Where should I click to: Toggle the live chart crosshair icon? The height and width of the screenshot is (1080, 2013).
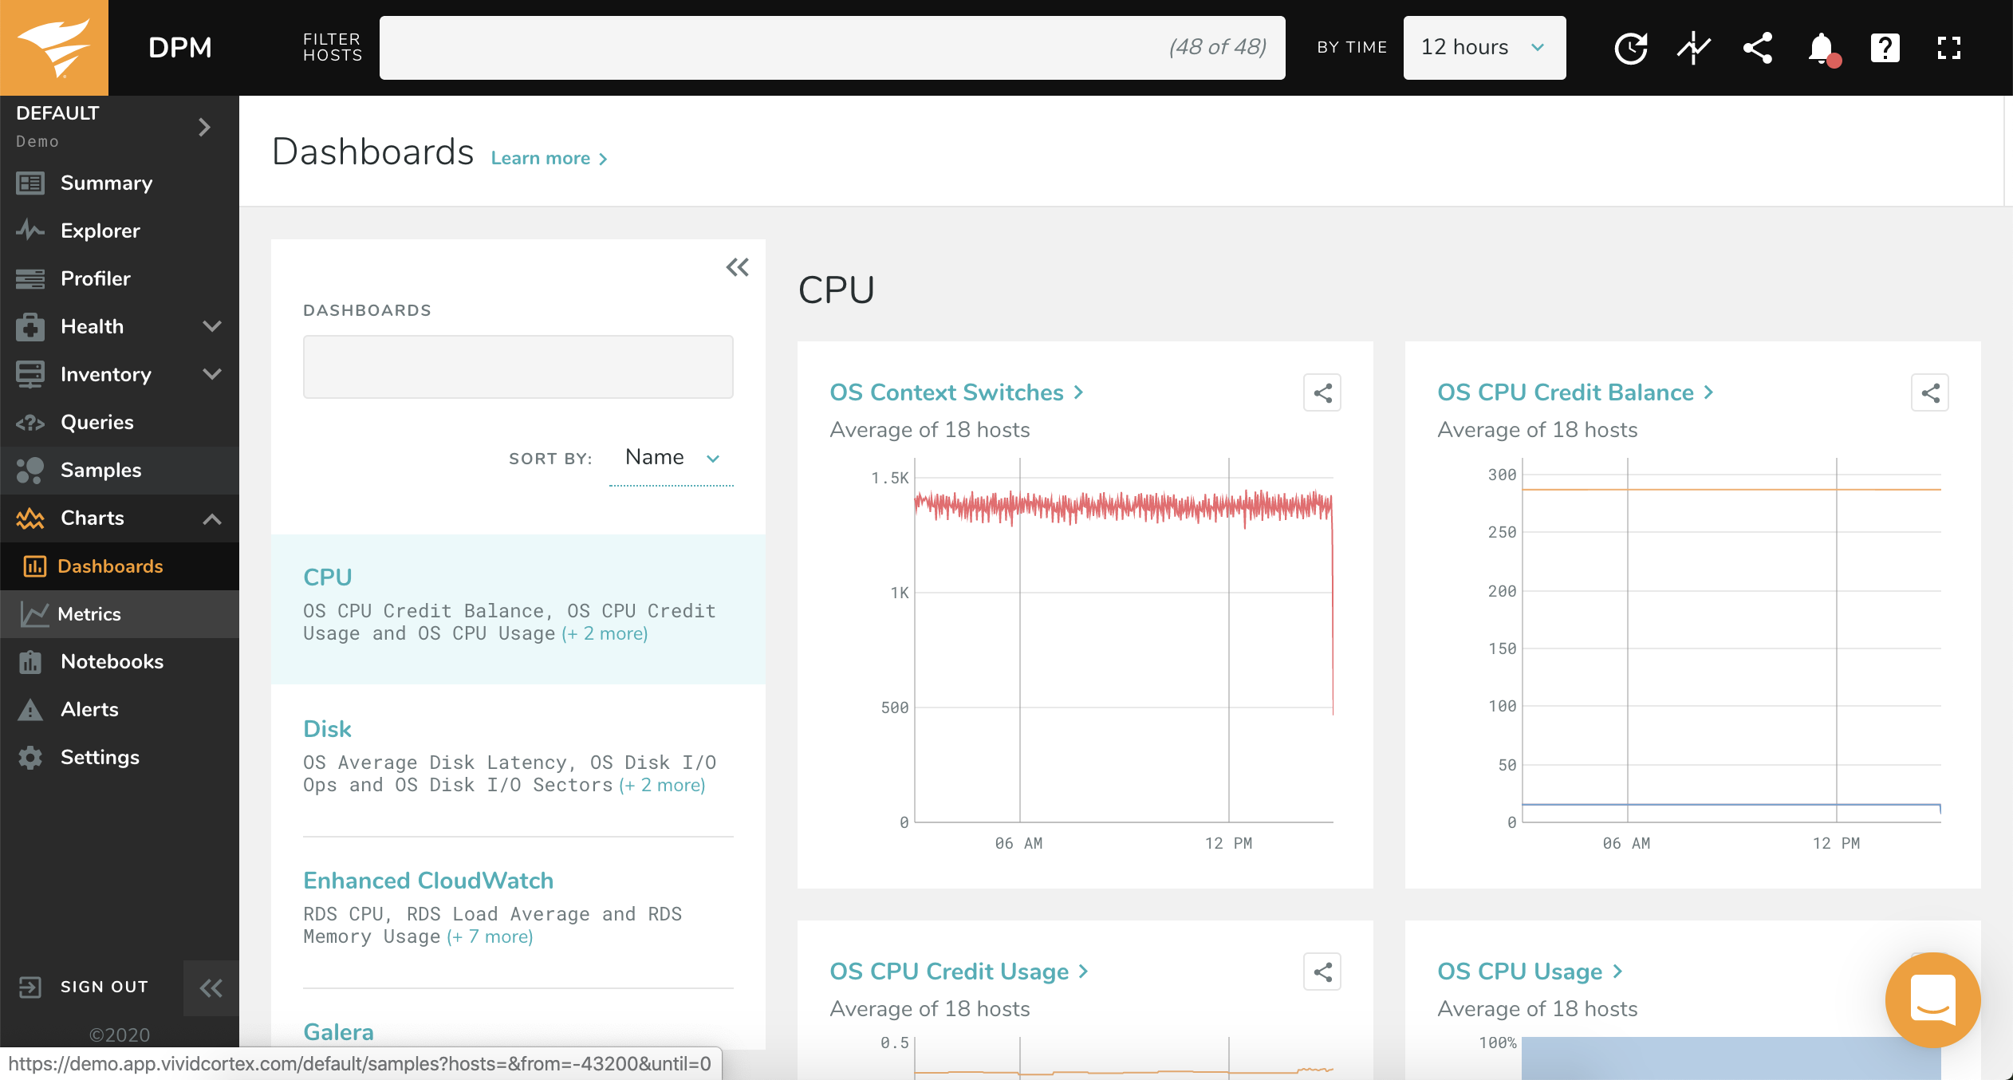[x=1693, y=48]
